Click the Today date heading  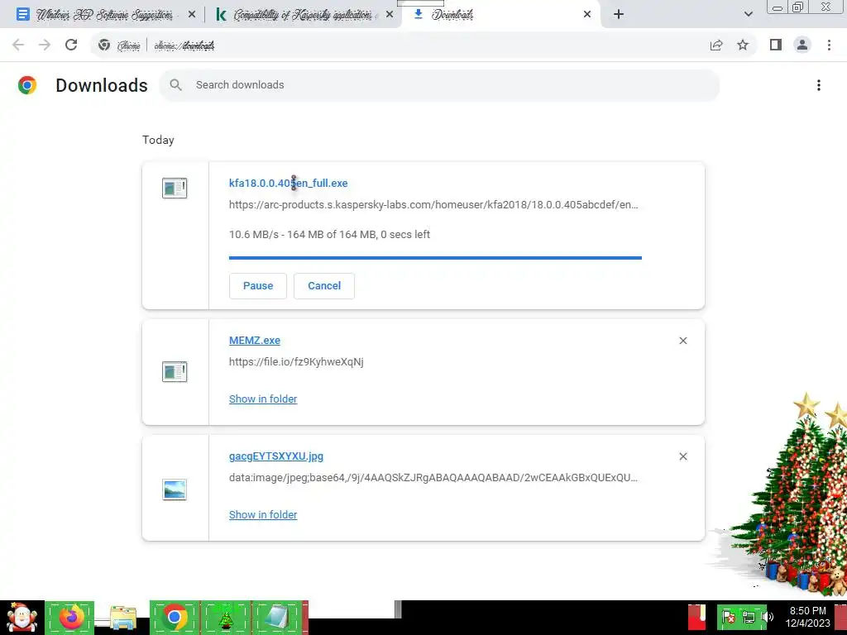[158, 140]
